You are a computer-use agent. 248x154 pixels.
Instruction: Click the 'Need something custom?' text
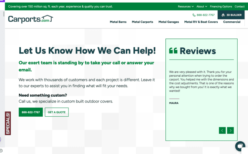(x=43, y=95)
